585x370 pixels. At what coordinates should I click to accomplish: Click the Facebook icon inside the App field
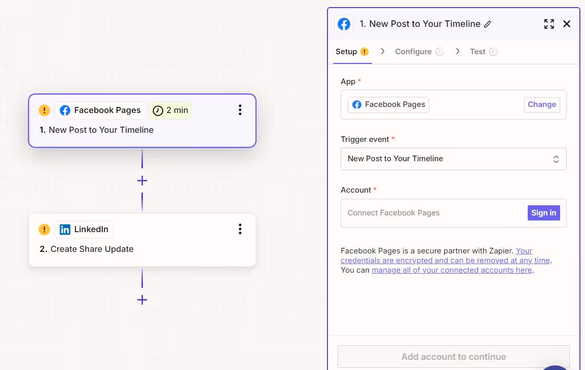357,104
